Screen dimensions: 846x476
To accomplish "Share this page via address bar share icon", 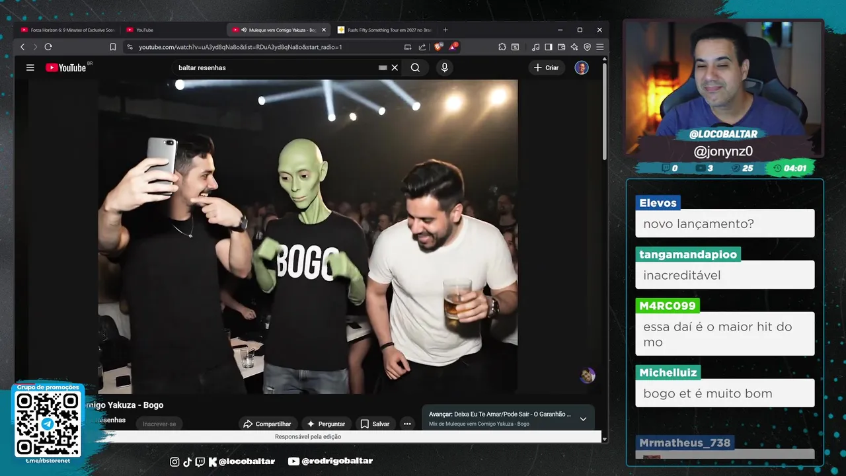I will [422, 47].
